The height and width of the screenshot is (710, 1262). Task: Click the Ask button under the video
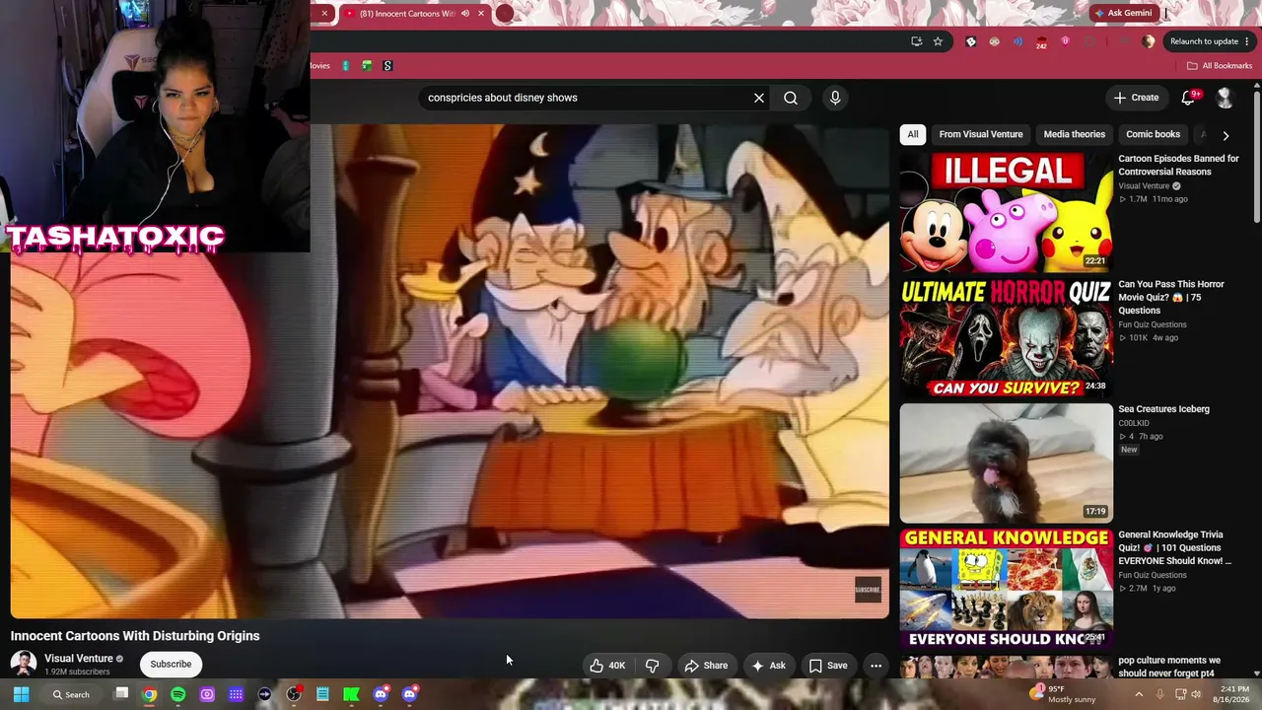pyautogui.click(x=769, y=666)
